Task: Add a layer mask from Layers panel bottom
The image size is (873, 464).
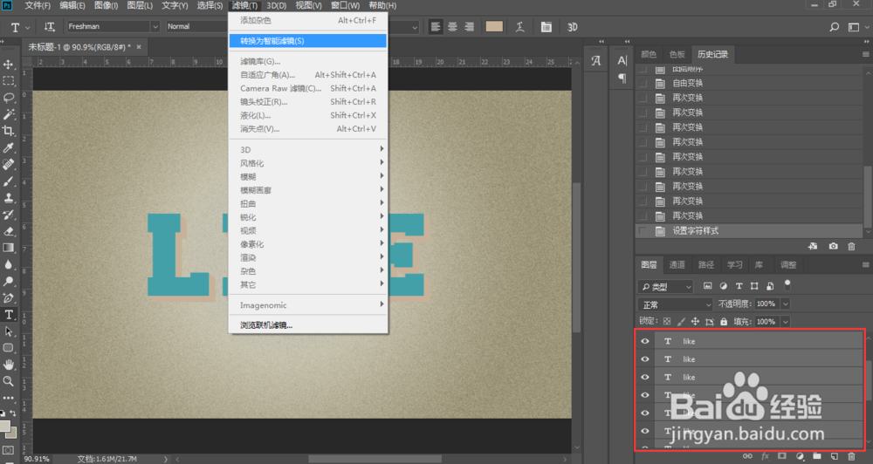Action: (x=782, y=456)
